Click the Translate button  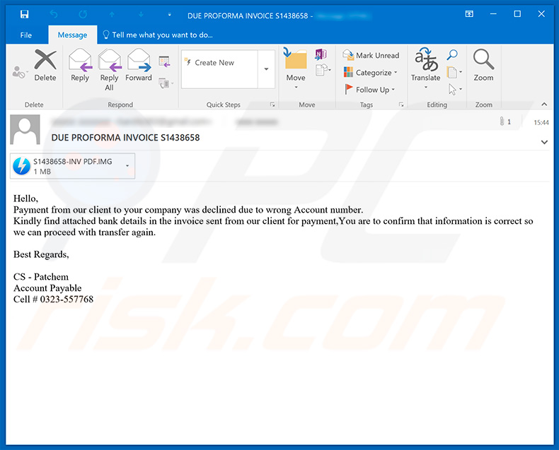[426, 69]
